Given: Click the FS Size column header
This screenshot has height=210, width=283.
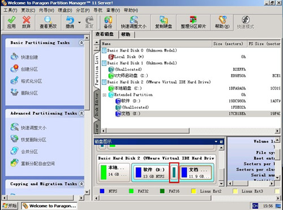Looking at the screenshot, I should [x=264, y=44].
